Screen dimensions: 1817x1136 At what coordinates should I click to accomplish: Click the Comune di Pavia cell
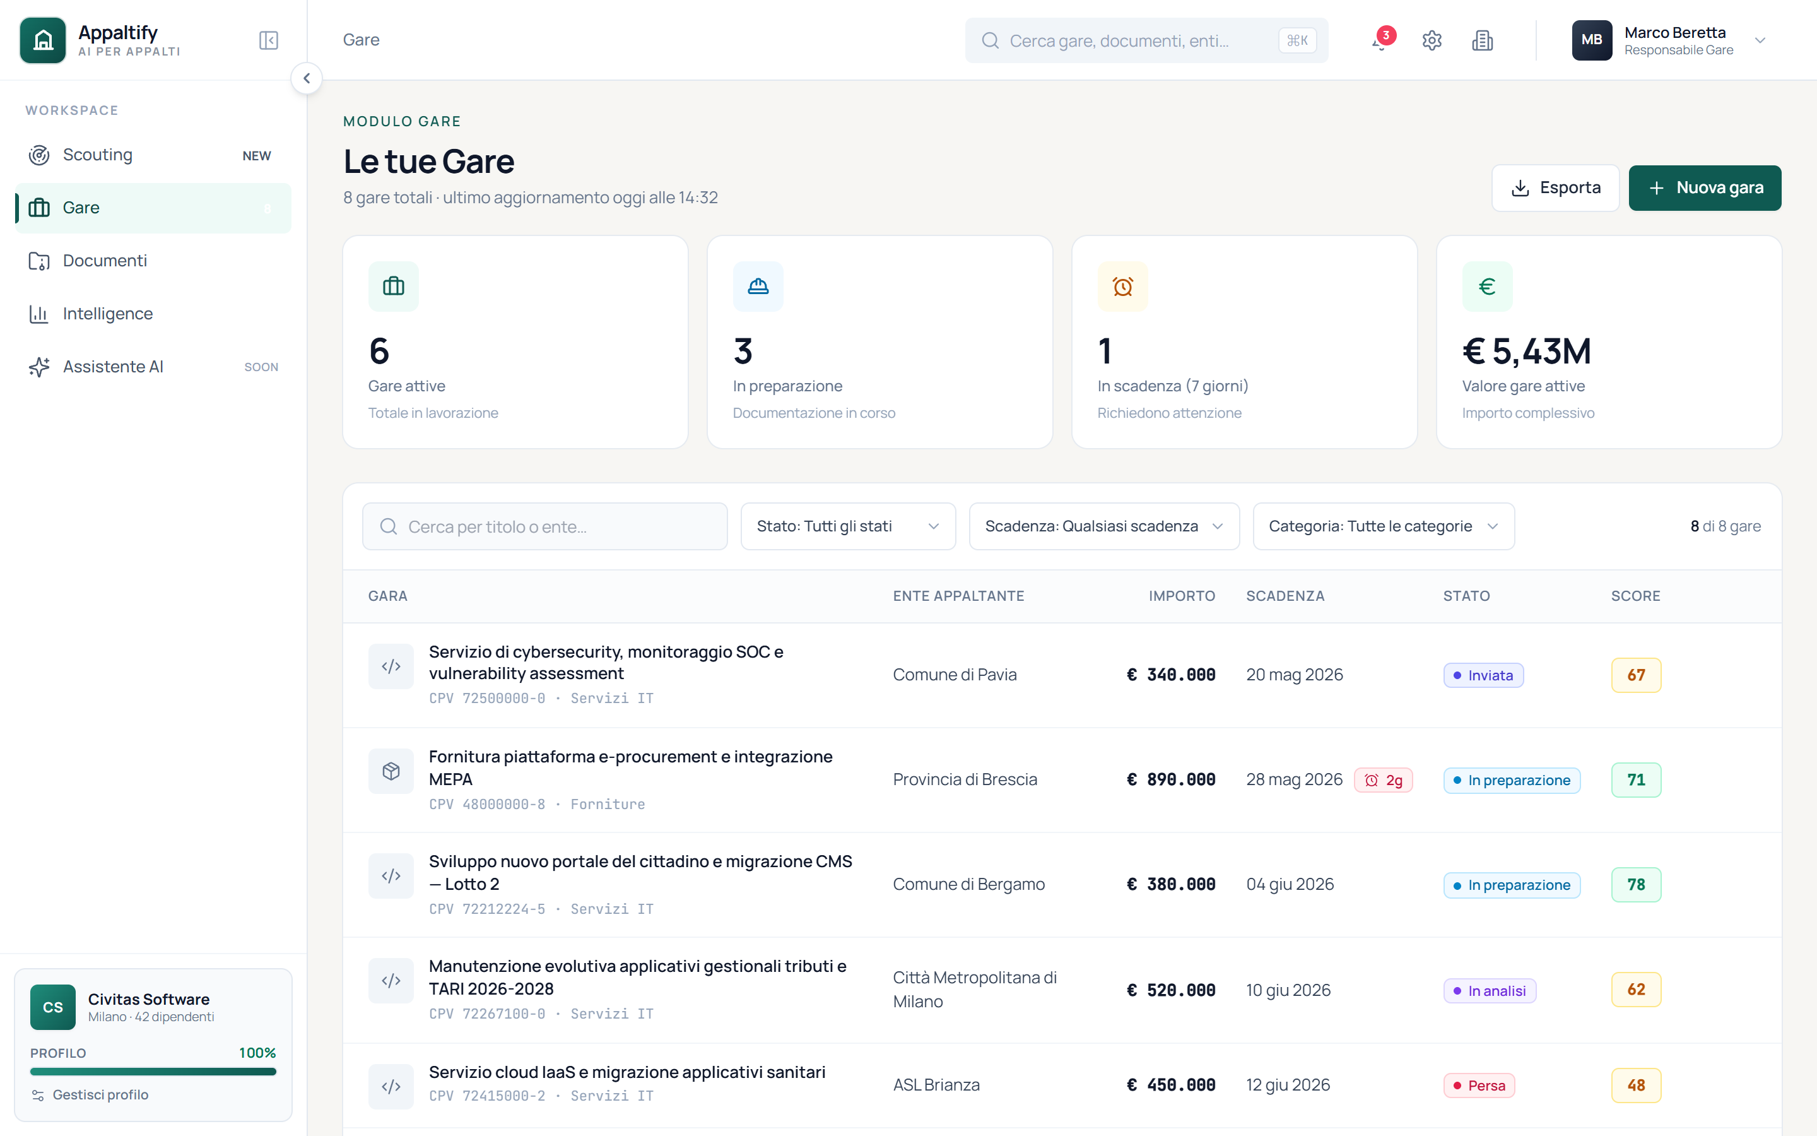click(955, 675)
